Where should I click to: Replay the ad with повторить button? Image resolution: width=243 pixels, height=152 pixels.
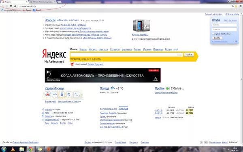(153, 71)
